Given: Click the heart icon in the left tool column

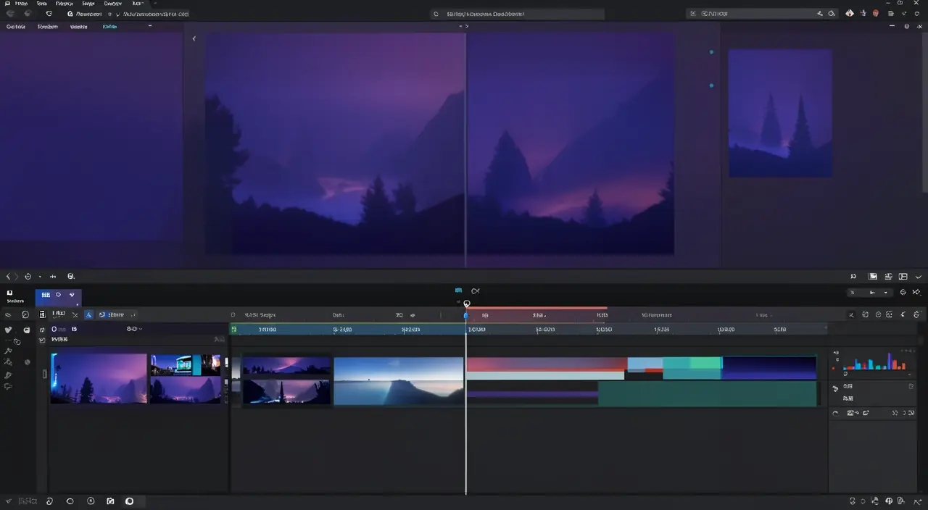Looking at the screenshot, I should pyautogui.click(x=8, y=330).
